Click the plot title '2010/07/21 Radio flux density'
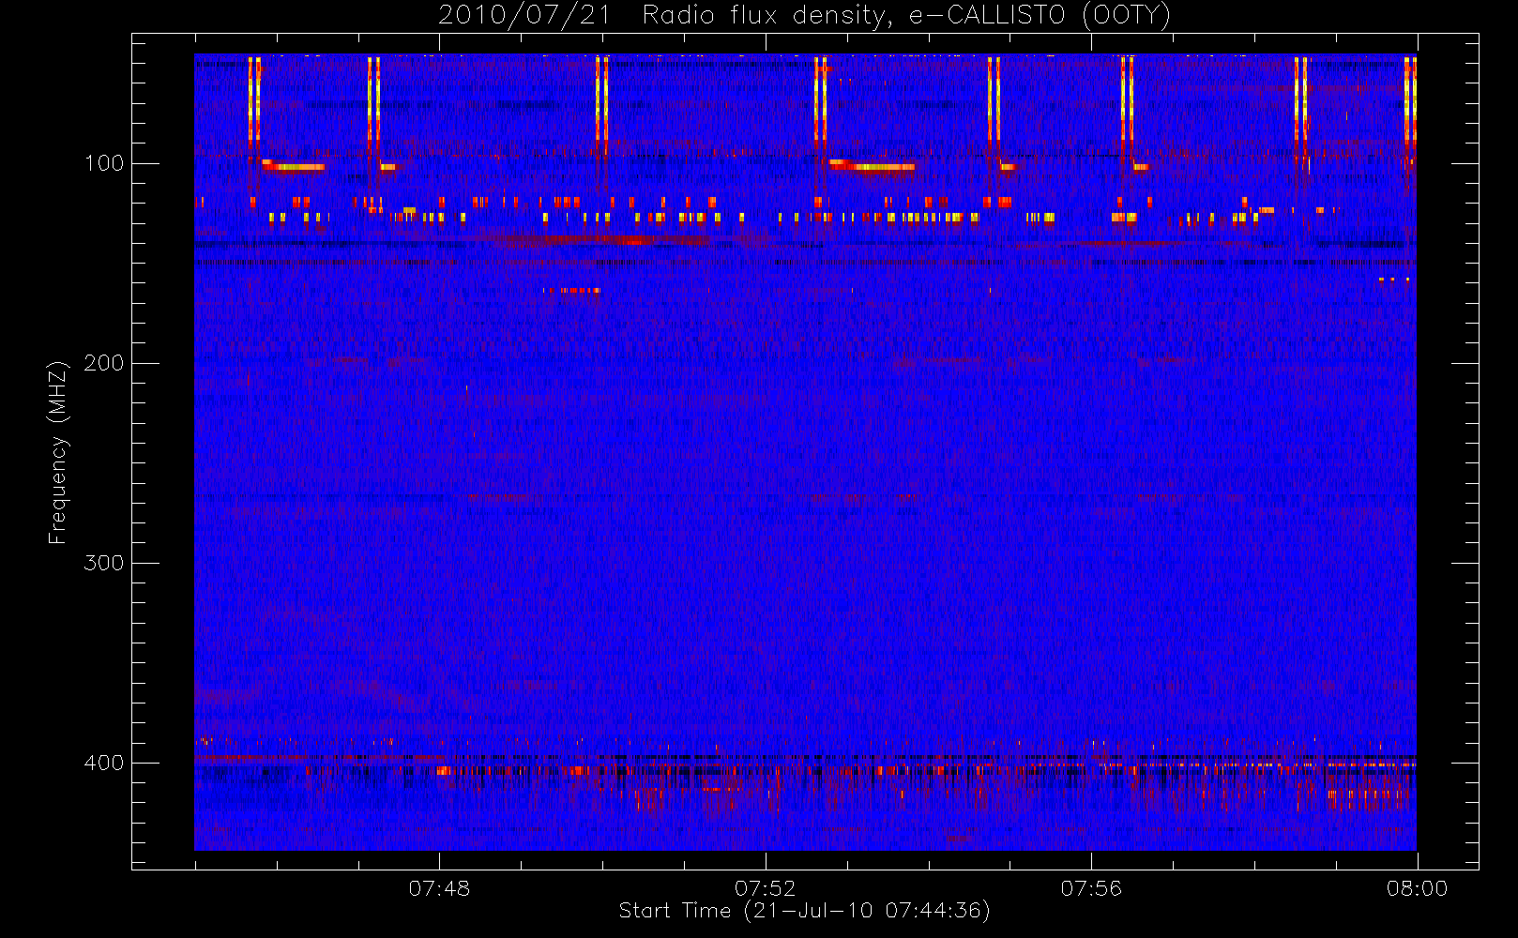 pyautogui.click(x=805, y=16)
